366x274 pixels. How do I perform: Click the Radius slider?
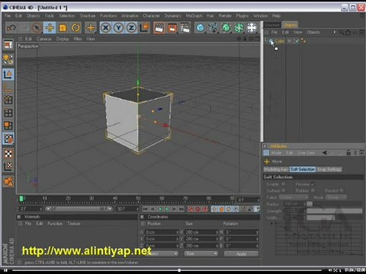[x=335, y=204]
